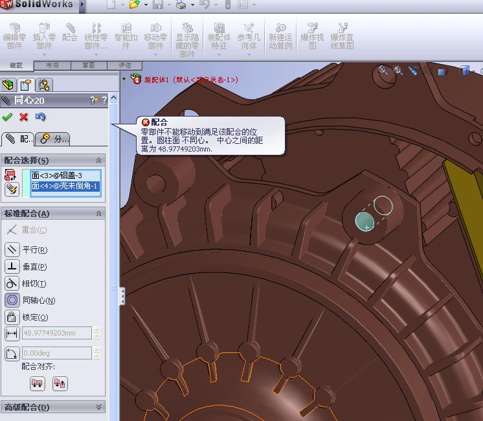Click the multiple mate mode icon
Screen dimensions: 483x421
pos(12,189)
